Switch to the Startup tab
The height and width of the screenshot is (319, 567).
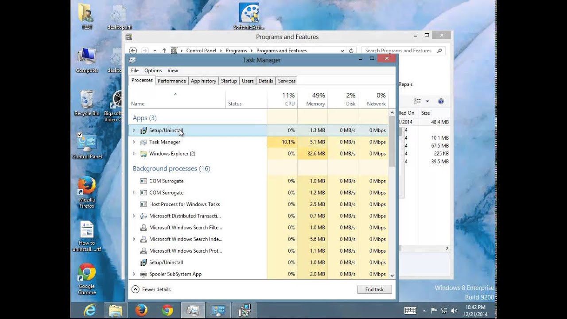[229, 81]
